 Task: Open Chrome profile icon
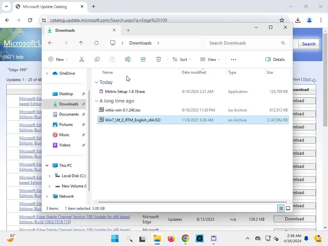pyautogui.click(x=309, y=20)
